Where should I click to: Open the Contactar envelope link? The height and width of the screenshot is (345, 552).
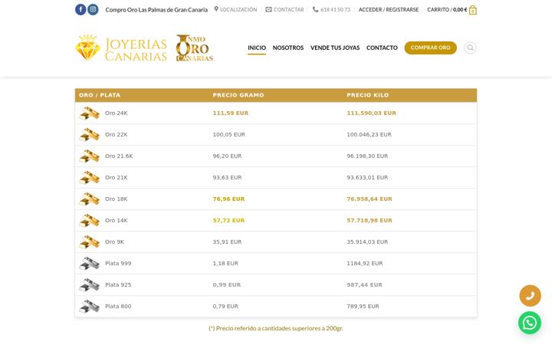click(x=284, y=9)
